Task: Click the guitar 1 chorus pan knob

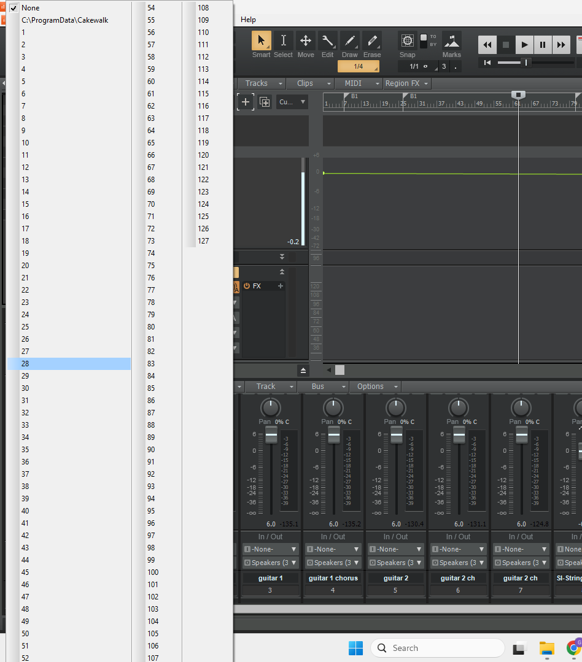Action: 333,407
